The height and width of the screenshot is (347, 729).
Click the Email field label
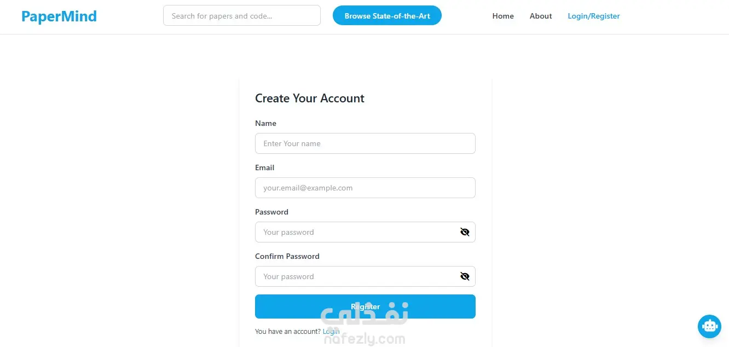click(264, 167)
